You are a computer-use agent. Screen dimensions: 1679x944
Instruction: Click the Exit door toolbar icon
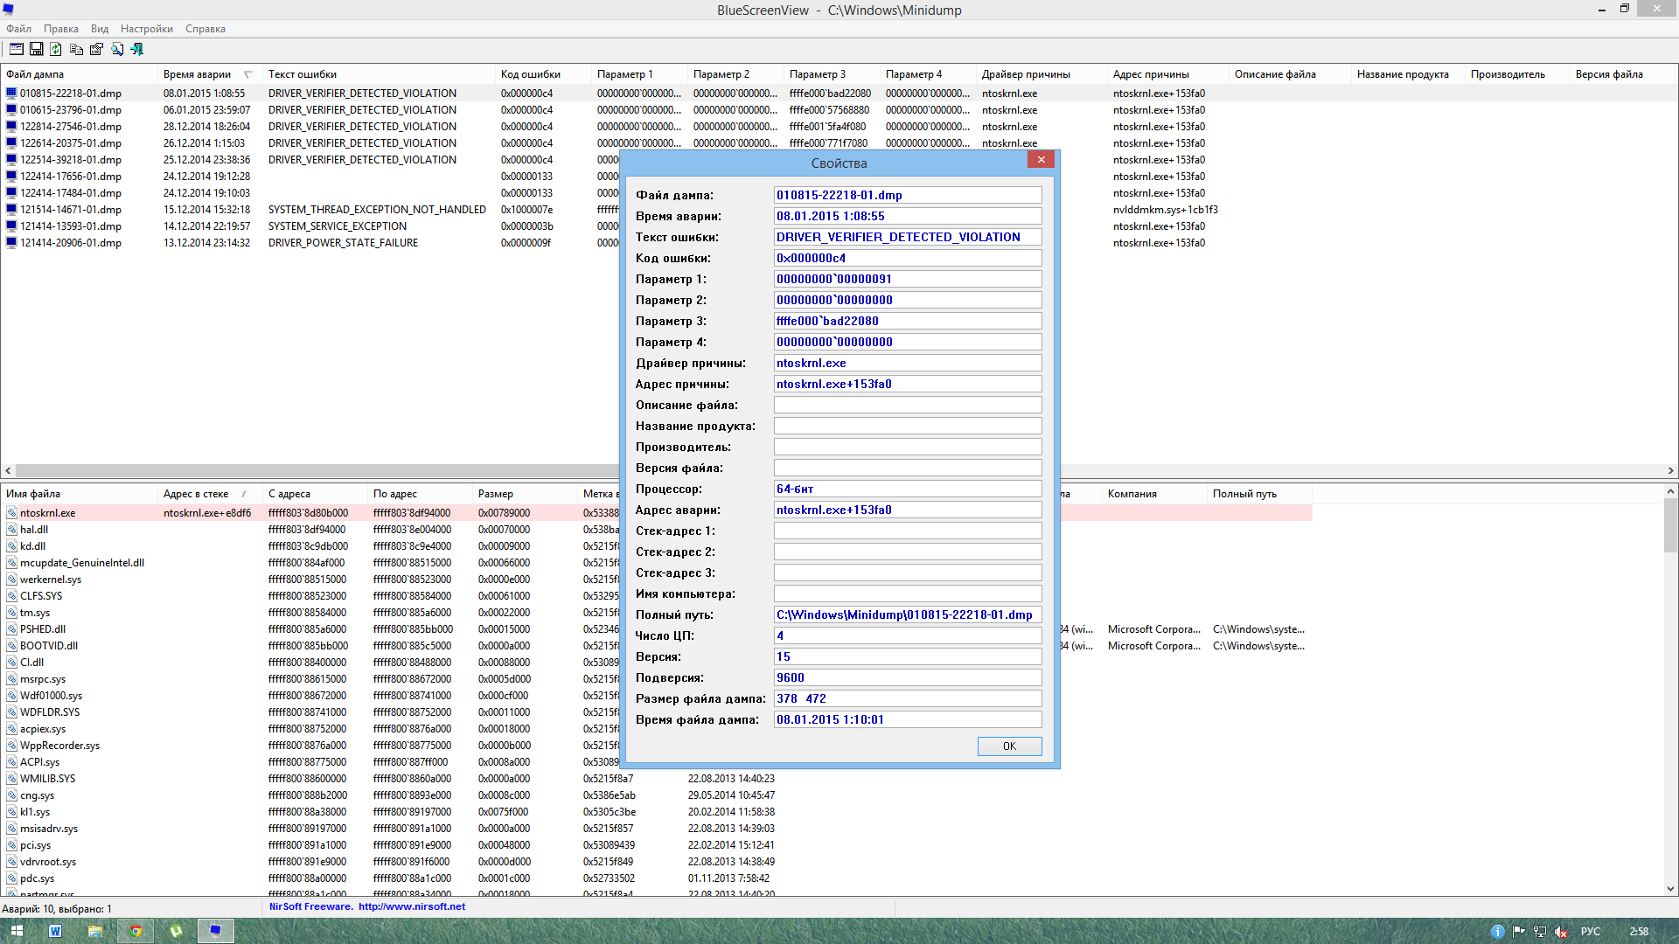[137, 50]
